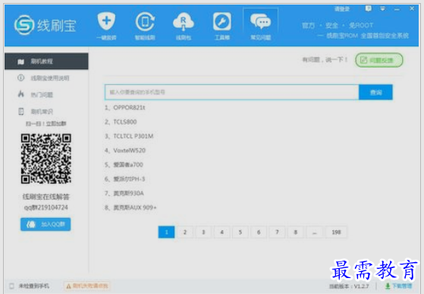This screenshot has width=424, height=294.
Task: Open the download manager in status bar
Action: point(398,286)
